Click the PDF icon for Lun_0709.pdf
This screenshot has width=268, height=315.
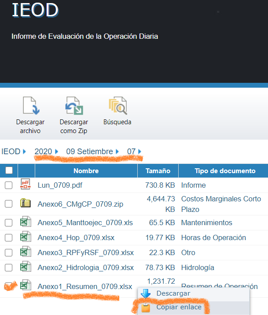pyautogui.click(x=26, y=185)
